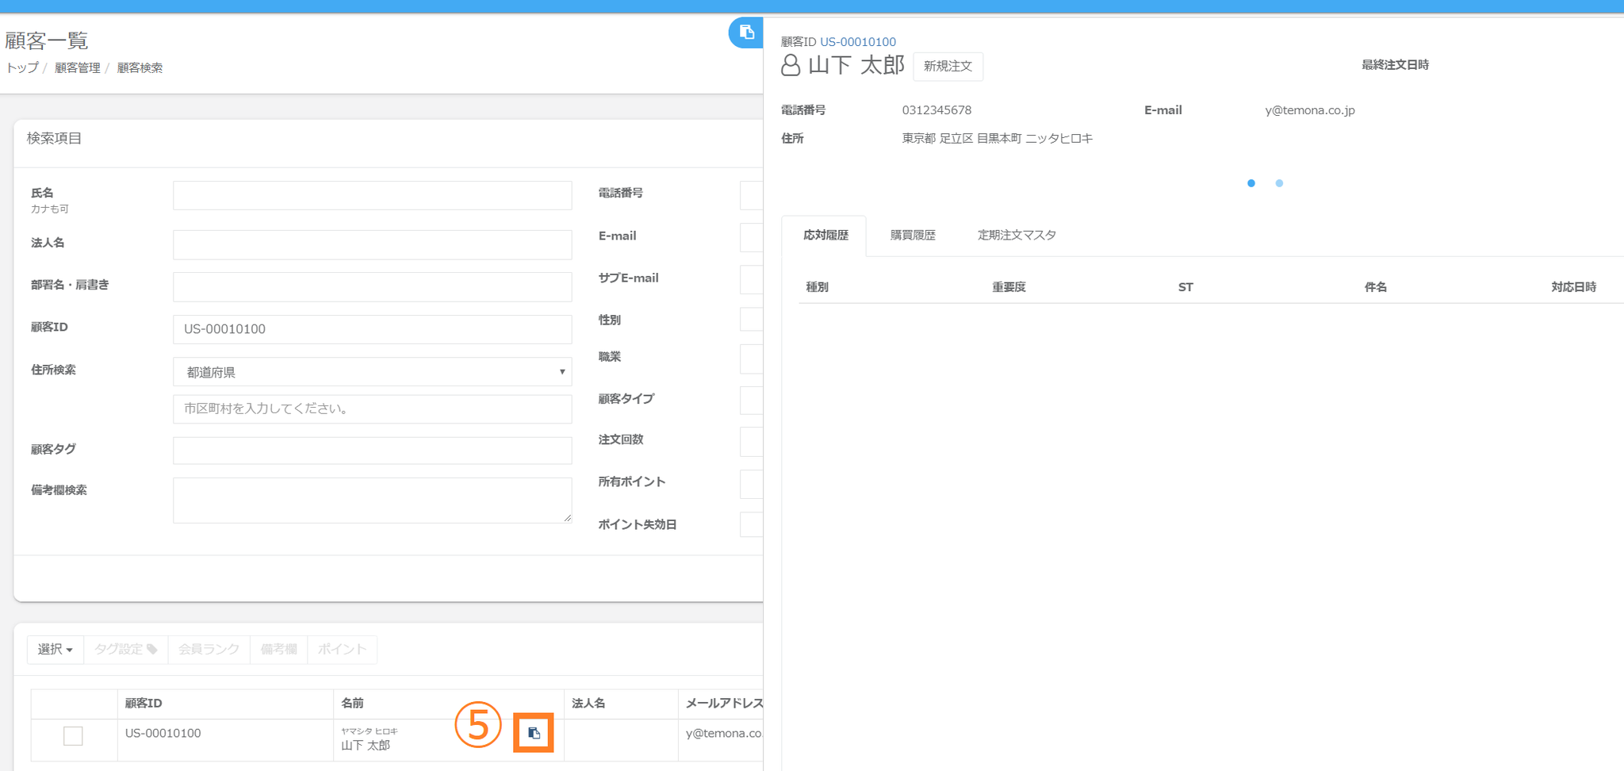Click the second carousel pagination dot

coord(1279,183)
